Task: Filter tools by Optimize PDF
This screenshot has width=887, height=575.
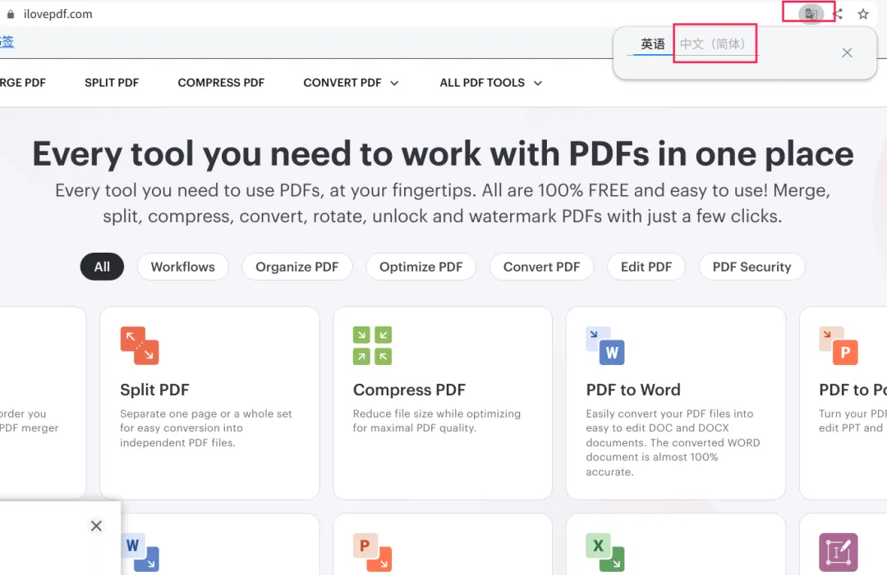Action: [421, 267]
